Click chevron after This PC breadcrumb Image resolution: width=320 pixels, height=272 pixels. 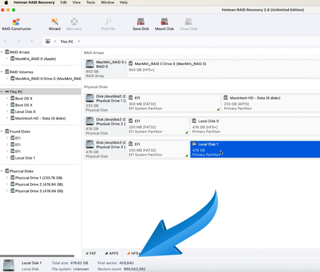[x=79, y=41]
